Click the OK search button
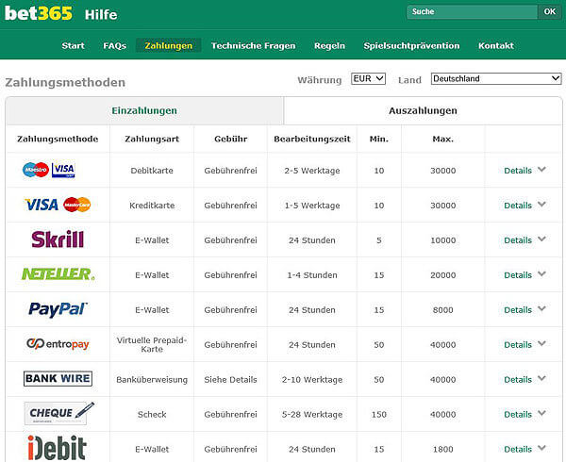 click(x=549, y=11)
